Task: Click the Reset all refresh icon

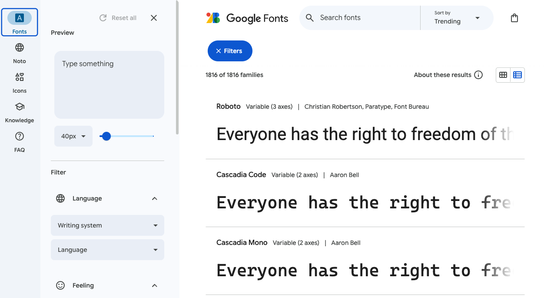Action: [103, 18]
